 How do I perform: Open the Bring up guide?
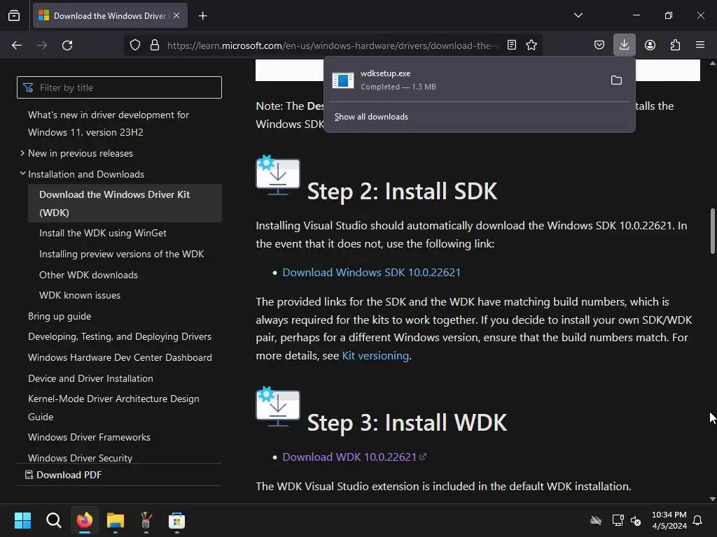pos(60,317)
